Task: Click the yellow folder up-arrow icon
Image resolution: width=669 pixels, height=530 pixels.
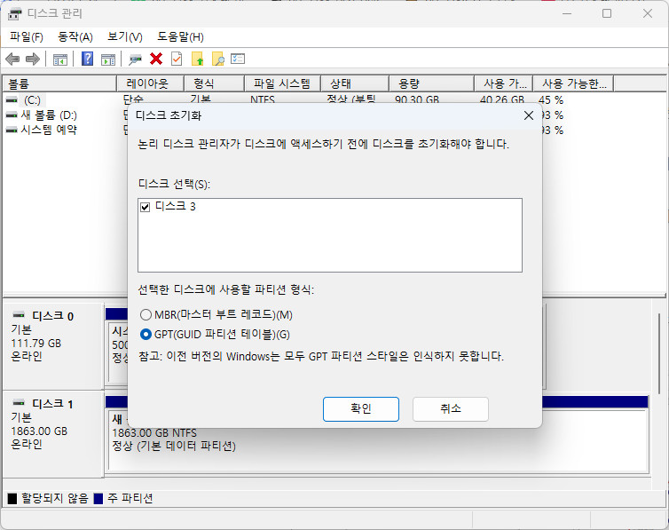Action: [198, 59]
